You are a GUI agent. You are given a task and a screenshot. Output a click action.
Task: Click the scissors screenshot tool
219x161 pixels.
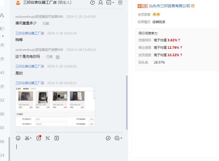pyautogui.click(x=27, y=138)
